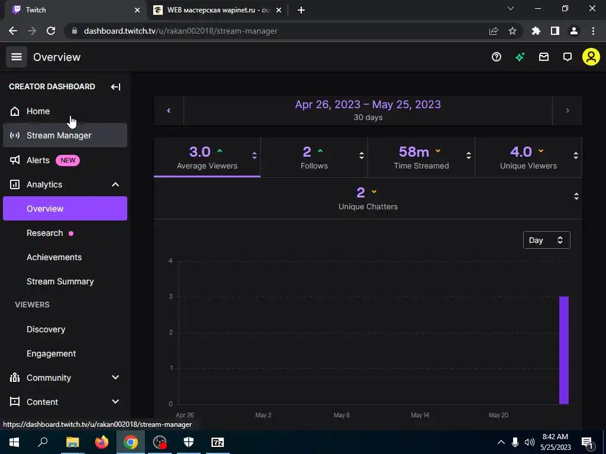Close the wapinet.ru browser tab
The width and height of the screenshot is (606, 454).
pos(279,11)
